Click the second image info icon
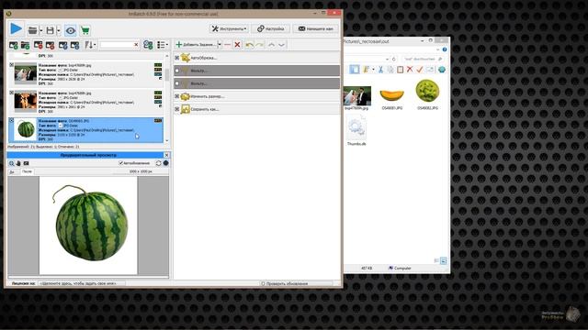This screenshot has height=330, width=588. click(74, 45)
